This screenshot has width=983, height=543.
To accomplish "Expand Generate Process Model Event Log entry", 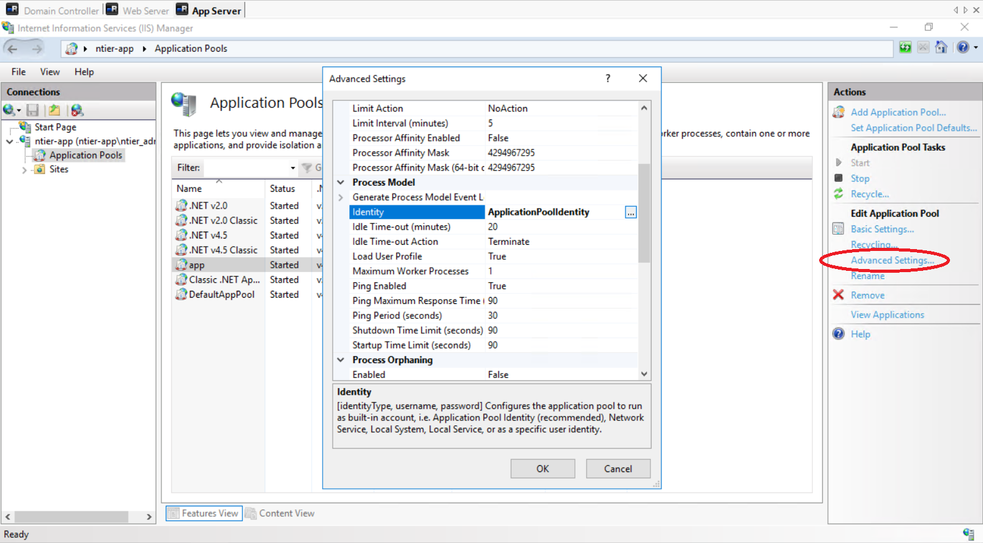I will pyautogui.click(x=341, y=197).
